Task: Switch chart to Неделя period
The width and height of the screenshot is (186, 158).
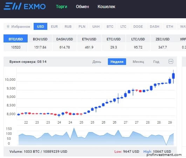Action: [117, 61]
